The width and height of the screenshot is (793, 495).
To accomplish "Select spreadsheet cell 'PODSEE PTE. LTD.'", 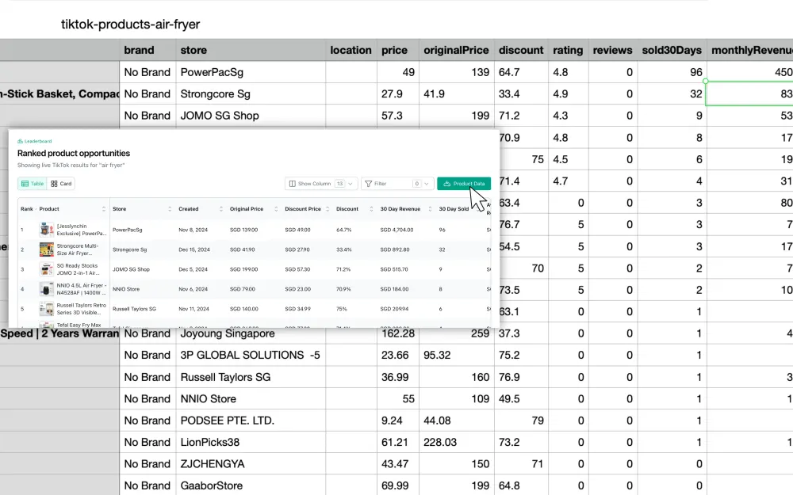I will pyautogui.click(x=251, y=421).
